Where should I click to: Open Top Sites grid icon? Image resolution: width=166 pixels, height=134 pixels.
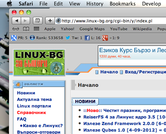point(36,29)
